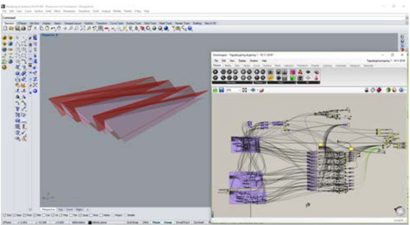
Task: Expand the Input panel group in Grasshopper
Action: coord(282,82)
